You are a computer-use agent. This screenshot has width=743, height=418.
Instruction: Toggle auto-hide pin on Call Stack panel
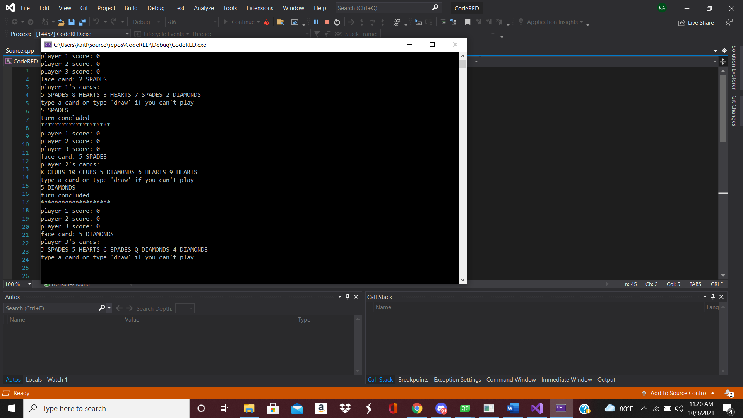[x=713, y=297]
